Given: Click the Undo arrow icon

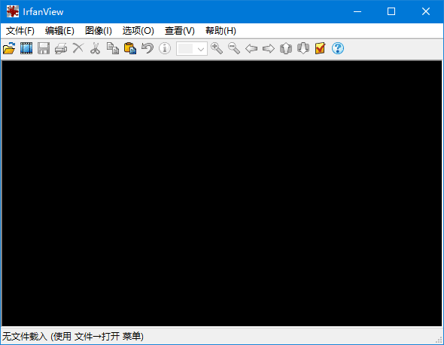Looking at the screenshot, I should click(x=147, y=48).
